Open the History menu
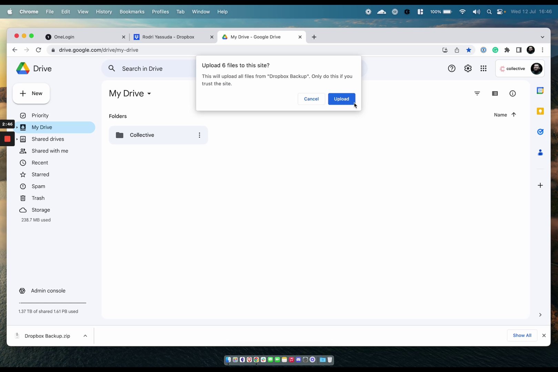 tap(104, 12)
